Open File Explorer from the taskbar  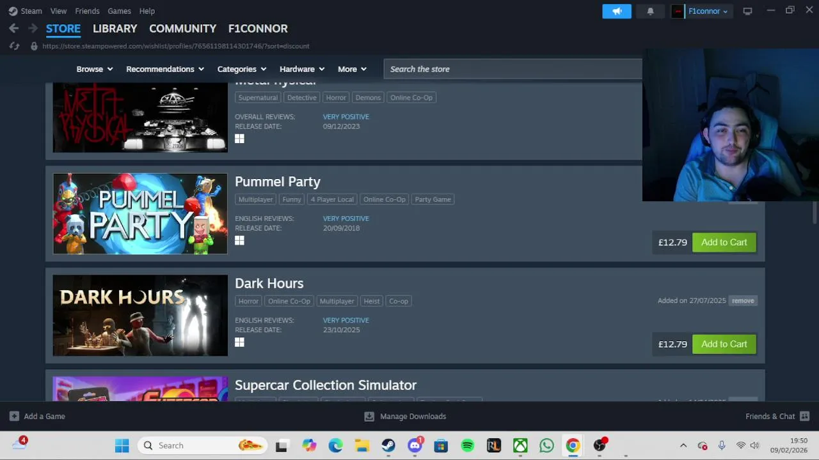click(362, 445)
